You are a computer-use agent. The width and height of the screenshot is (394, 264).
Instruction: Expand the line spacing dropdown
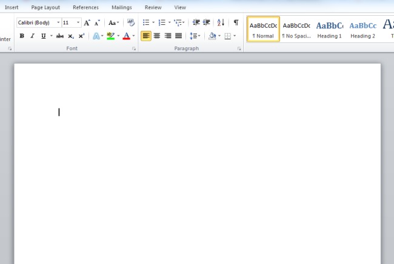[199, 36]
